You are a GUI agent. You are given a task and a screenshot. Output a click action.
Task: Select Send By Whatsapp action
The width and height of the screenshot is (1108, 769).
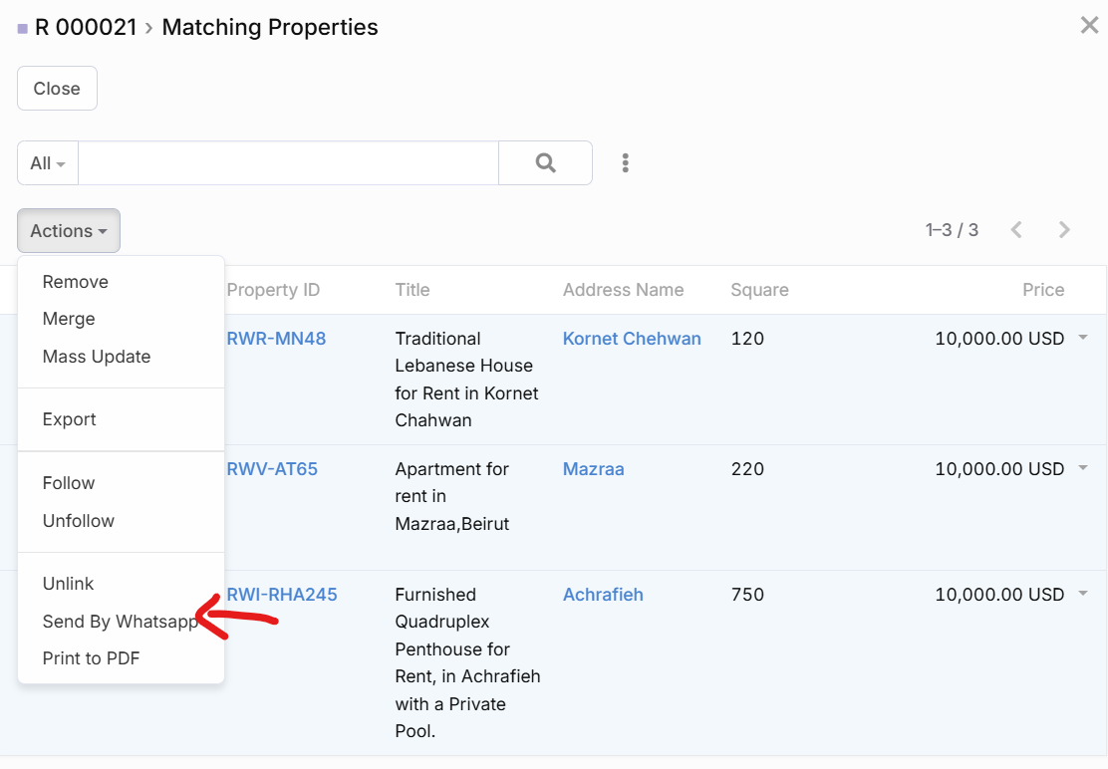click(x=120, y=622)
